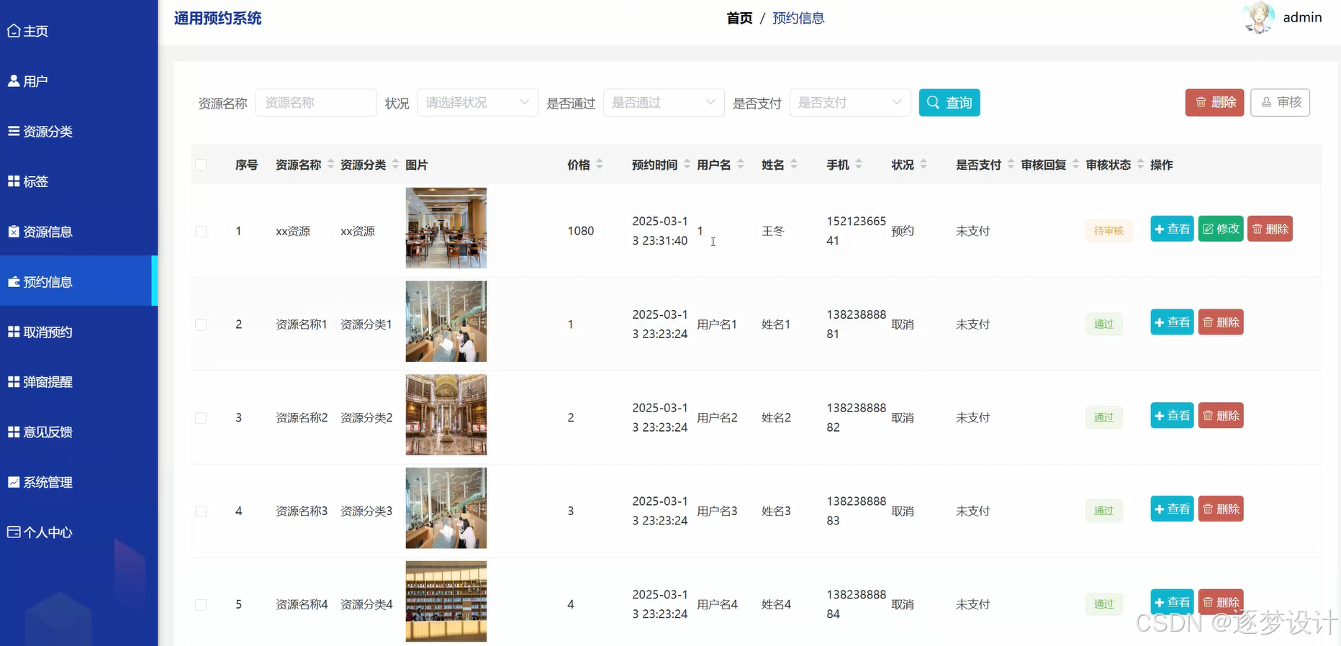Click the admin avatar image

(1258, 18)
